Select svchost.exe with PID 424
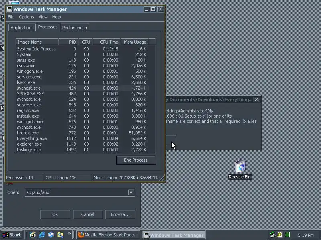Image resolution: width=321 pixels, height=240 pixels. (82, 88)
